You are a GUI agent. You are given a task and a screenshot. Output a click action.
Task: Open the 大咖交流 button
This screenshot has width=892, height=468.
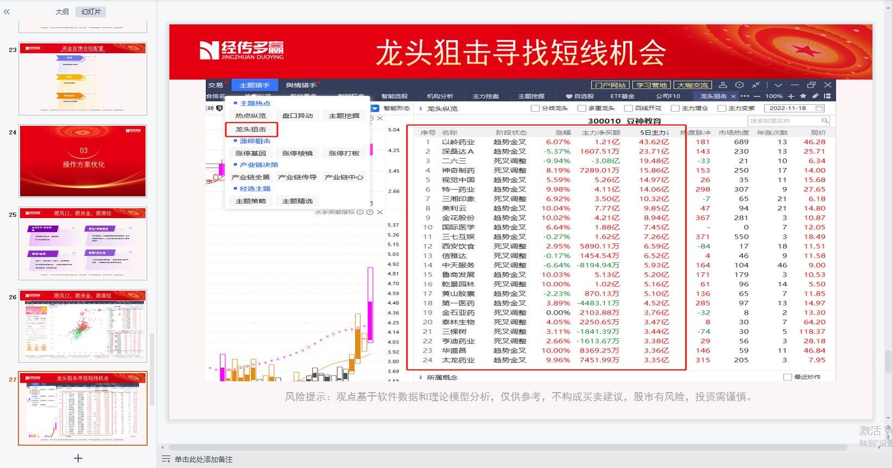[693, 85]
